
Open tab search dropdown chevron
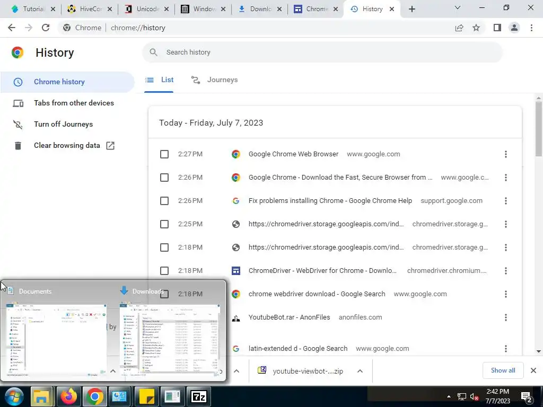(x=458, y=7)
